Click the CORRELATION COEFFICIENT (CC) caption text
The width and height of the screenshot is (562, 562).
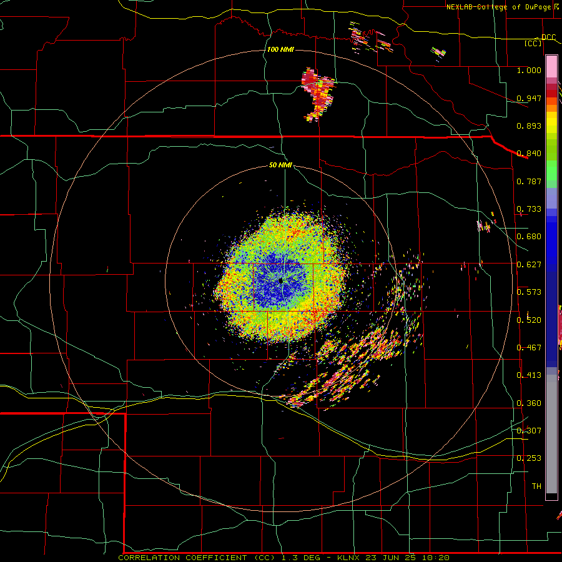coord(197,558)
